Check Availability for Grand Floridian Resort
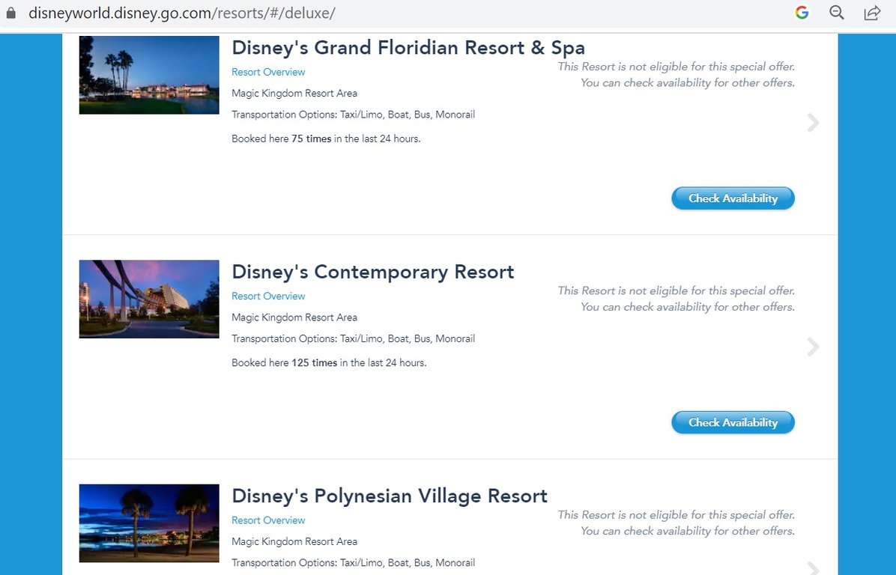 [x=733, y=198]
